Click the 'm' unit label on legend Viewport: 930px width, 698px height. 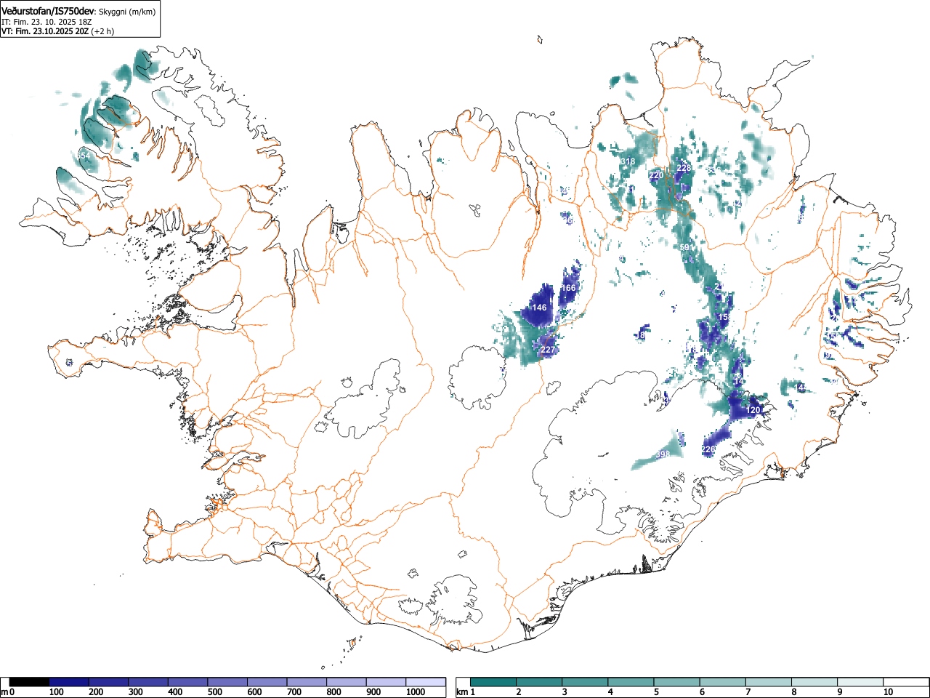tap(4, 692)
